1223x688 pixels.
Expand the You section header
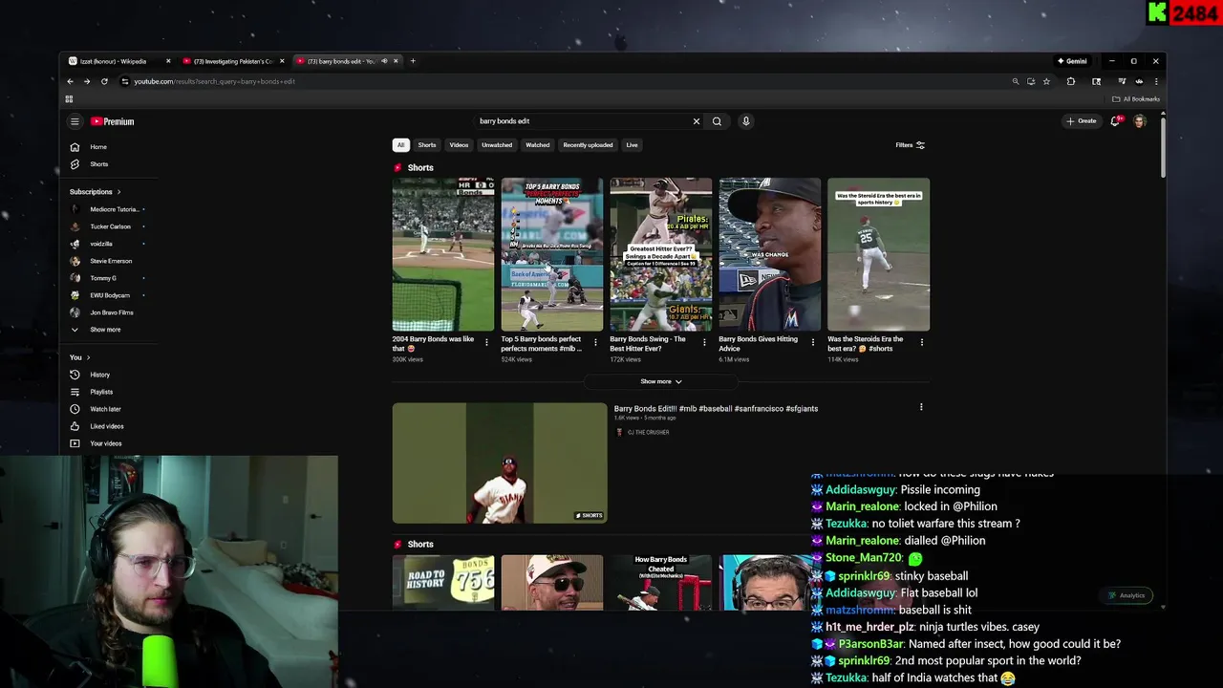click(x=79, y=357)
